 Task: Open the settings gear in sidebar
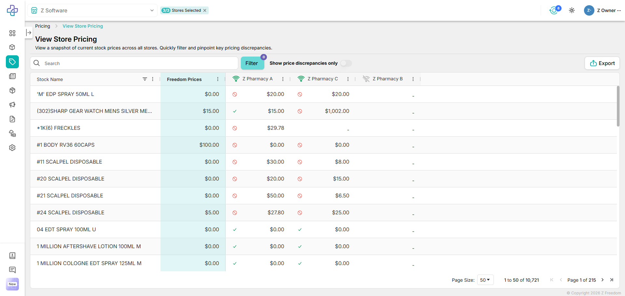(x=12, y=148)
